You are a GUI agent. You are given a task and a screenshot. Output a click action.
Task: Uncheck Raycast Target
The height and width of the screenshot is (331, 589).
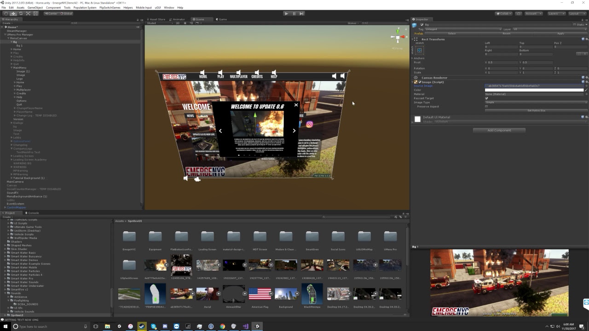click(x=486, y=98)
